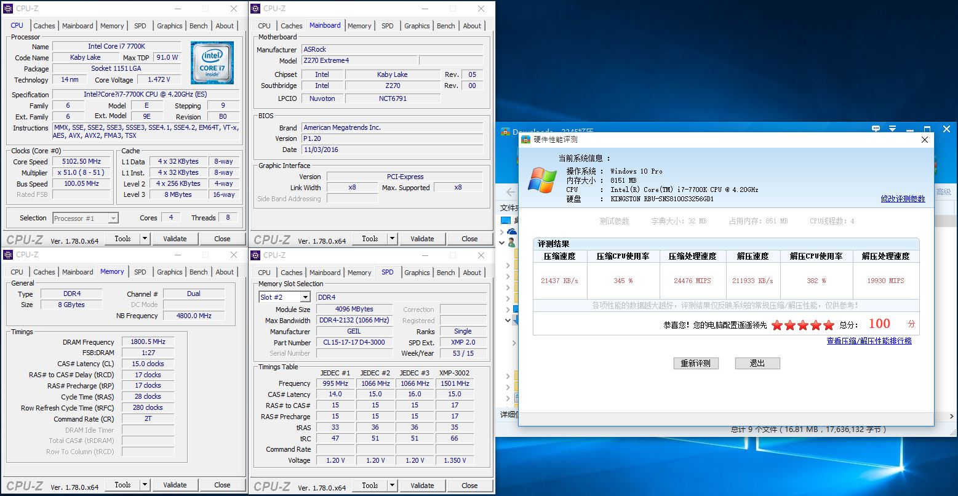Click the Part Number CL15-17-17 D4-3000
Image resolution: width=958 pixels, height=496 pixels.
click(354, 342)
